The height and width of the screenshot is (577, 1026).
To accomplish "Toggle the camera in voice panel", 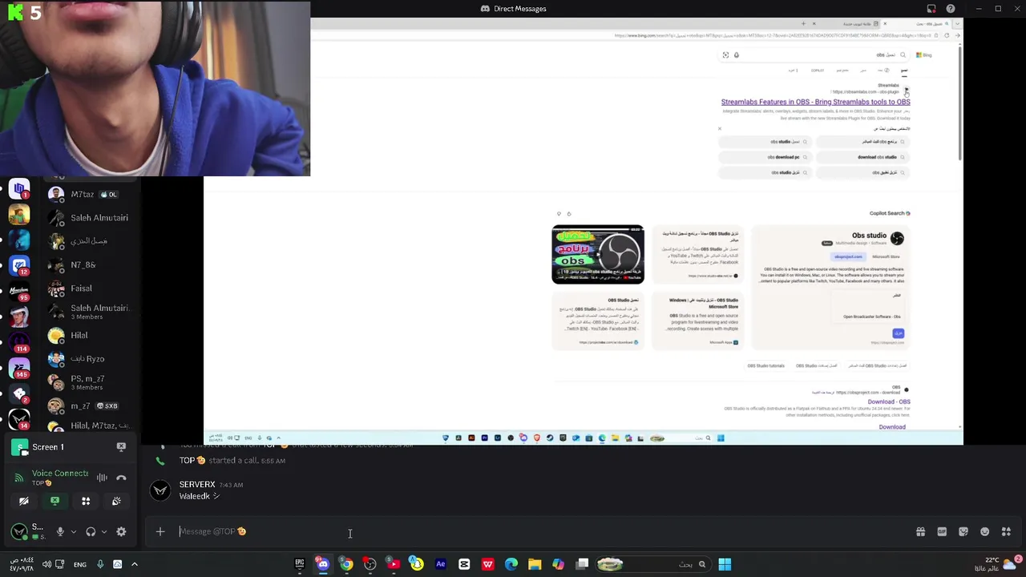I will tap(24, 501).
